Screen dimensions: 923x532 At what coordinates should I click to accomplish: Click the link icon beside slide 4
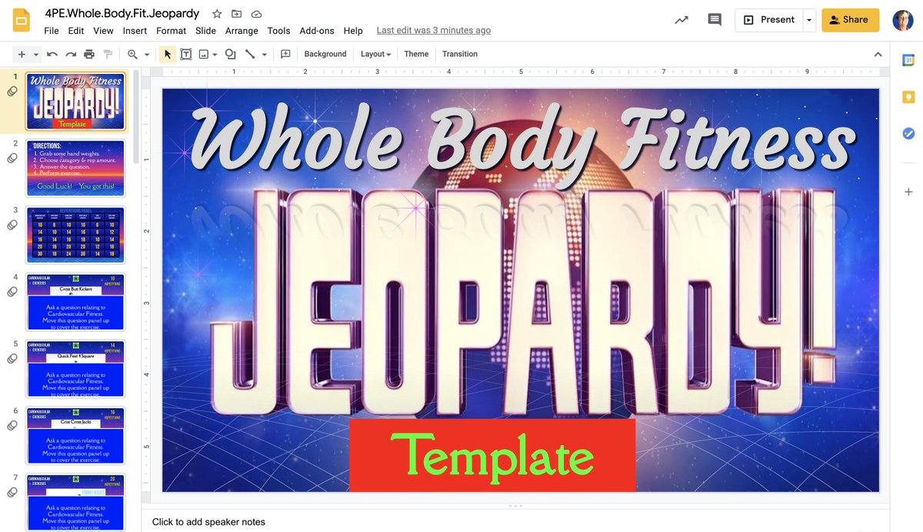coord(12,292)
